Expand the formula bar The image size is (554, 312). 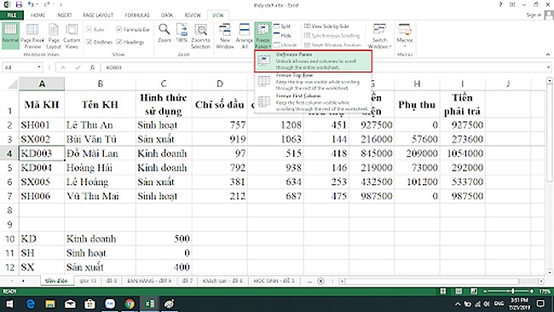point(548,67)
